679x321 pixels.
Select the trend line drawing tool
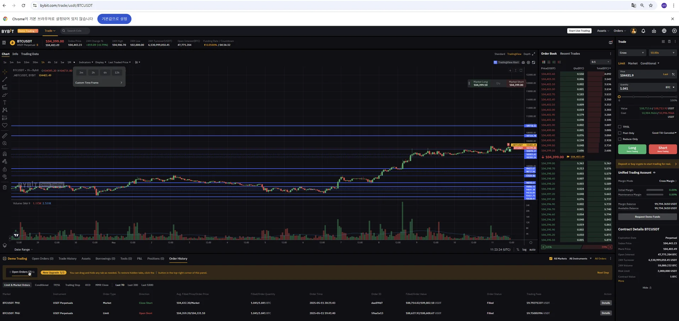[x=5, y=80]
